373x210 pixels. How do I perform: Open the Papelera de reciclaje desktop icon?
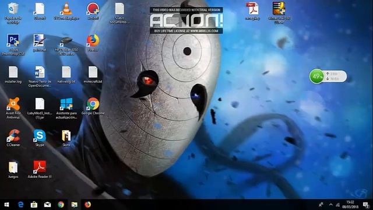click(13, 9)
